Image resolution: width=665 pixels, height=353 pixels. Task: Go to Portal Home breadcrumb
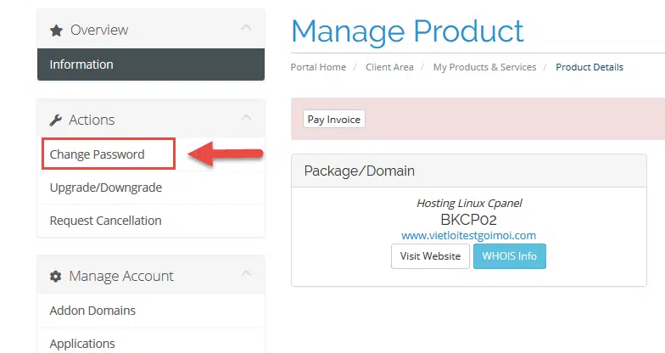pyautogui.click(x=318, y=67)
